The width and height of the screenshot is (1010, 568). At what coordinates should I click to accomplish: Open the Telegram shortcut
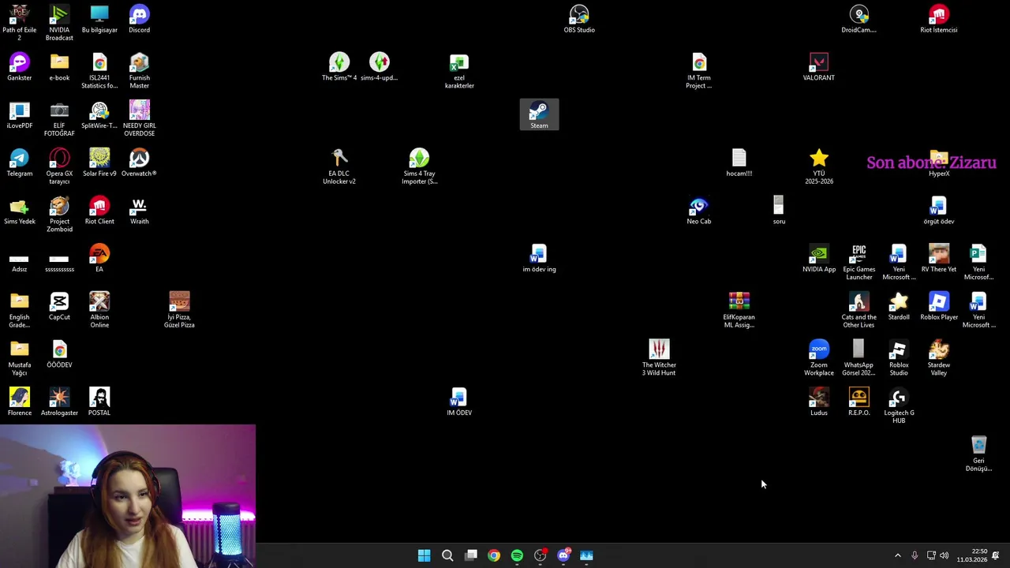(19, 163)
